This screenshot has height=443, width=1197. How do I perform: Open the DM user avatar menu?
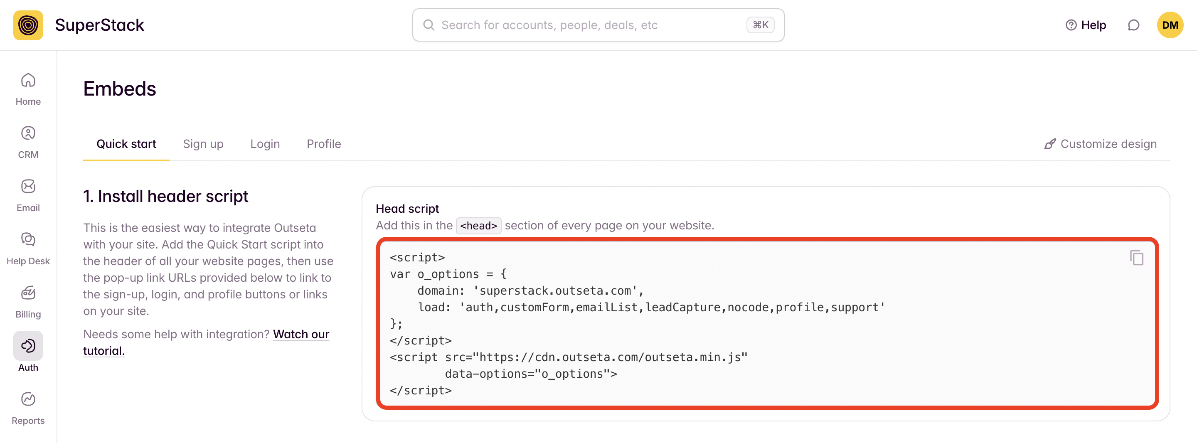(x=1170, y=25)
